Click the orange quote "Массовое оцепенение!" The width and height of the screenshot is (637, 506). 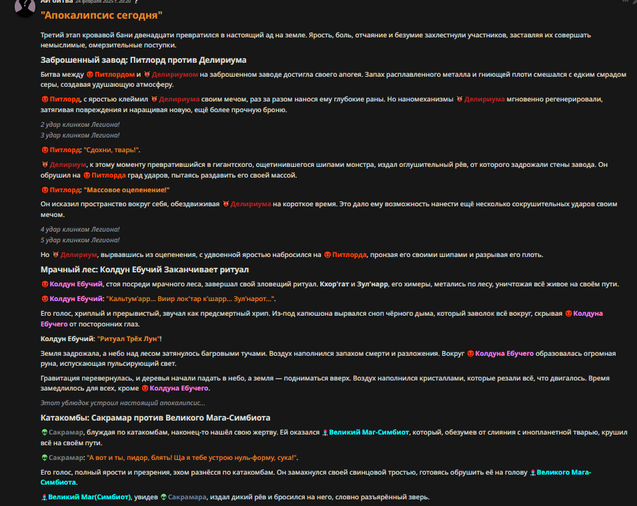pyautogui.click(x=127, y=190)
